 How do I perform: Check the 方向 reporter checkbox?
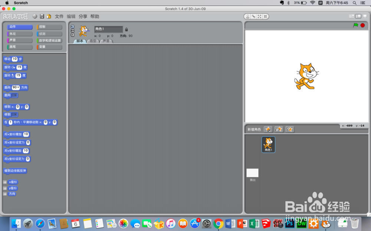pos(5,194)
